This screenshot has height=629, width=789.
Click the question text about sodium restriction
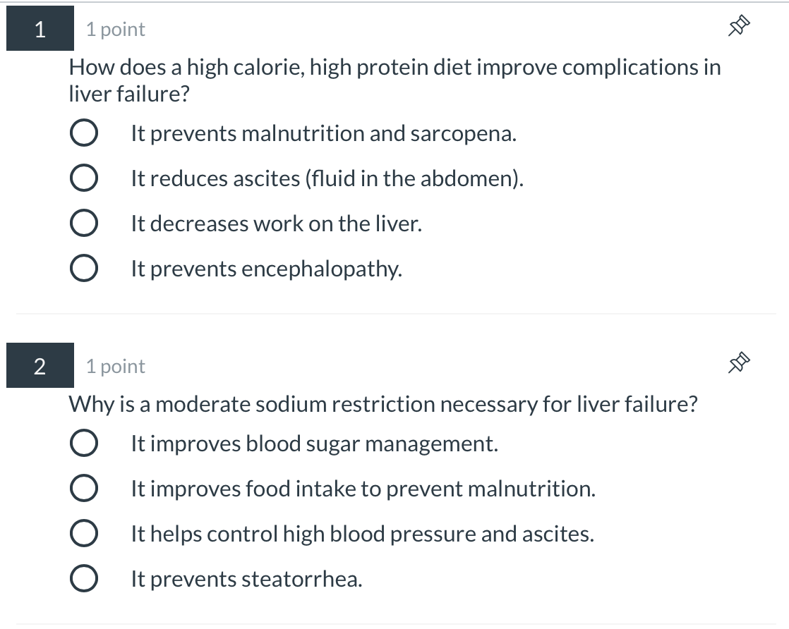pos(383,405)
